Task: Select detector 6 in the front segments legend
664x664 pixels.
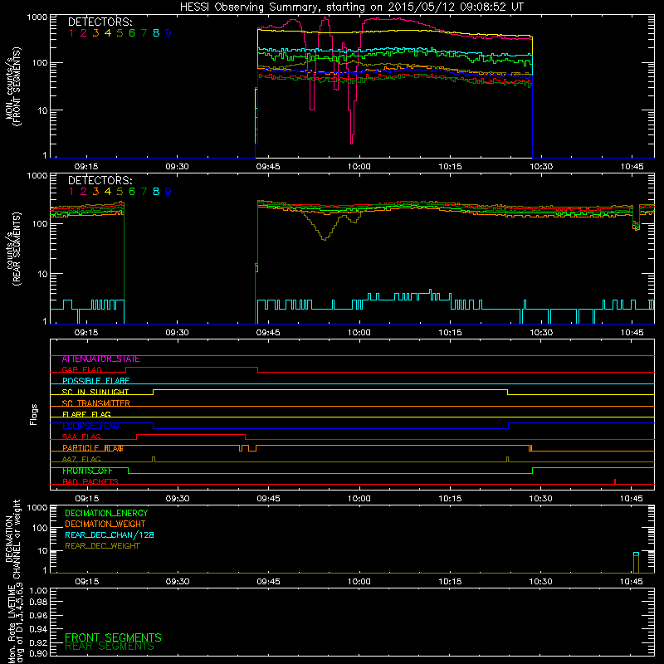Action: click(x=132, y=33)
